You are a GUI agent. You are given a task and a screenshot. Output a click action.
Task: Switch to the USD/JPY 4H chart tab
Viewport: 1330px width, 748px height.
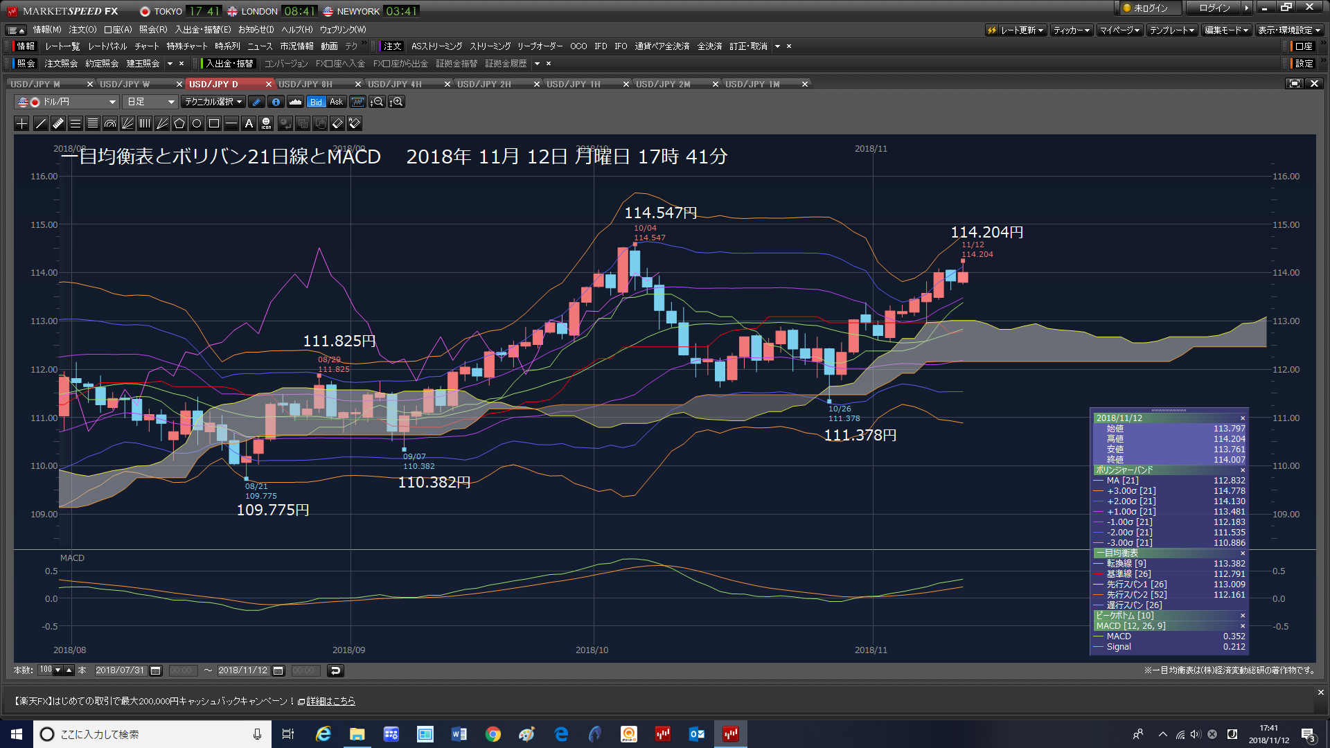click(395, 84)
